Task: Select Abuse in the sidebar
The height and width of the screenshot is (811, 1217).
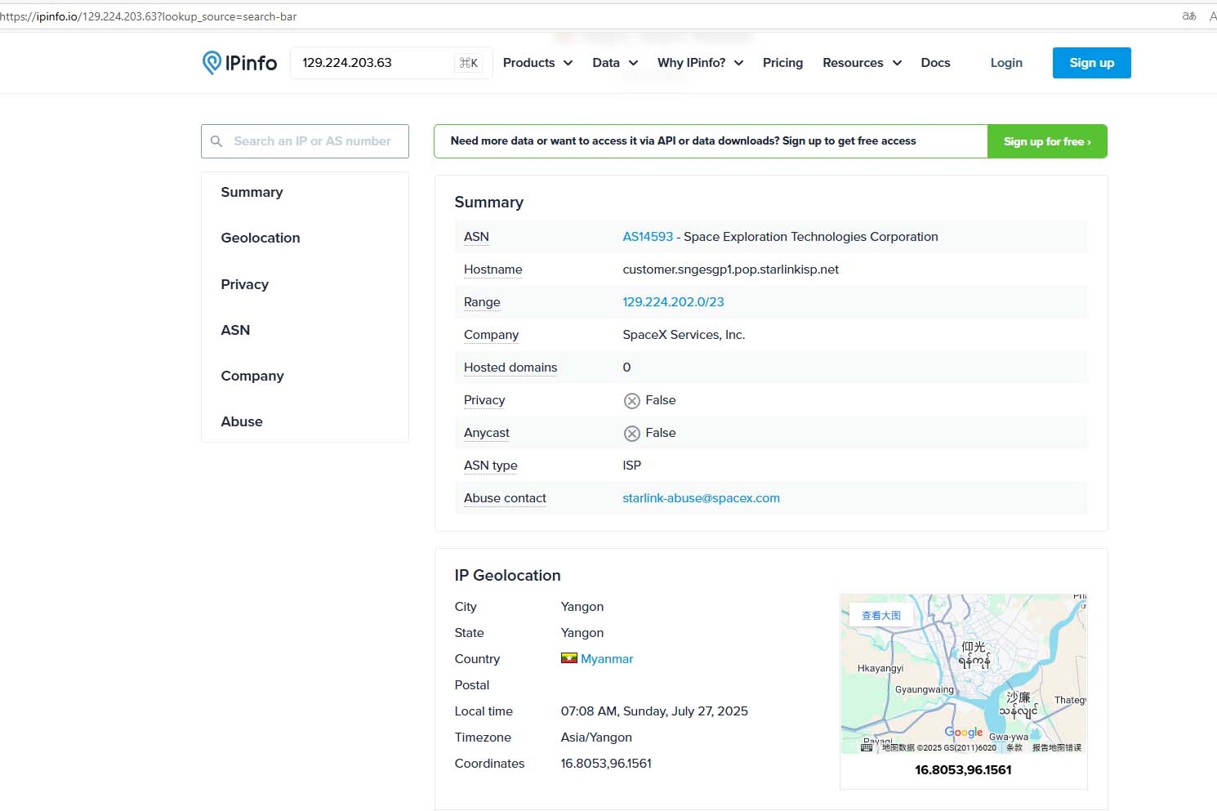Action: tap(242, 421)
